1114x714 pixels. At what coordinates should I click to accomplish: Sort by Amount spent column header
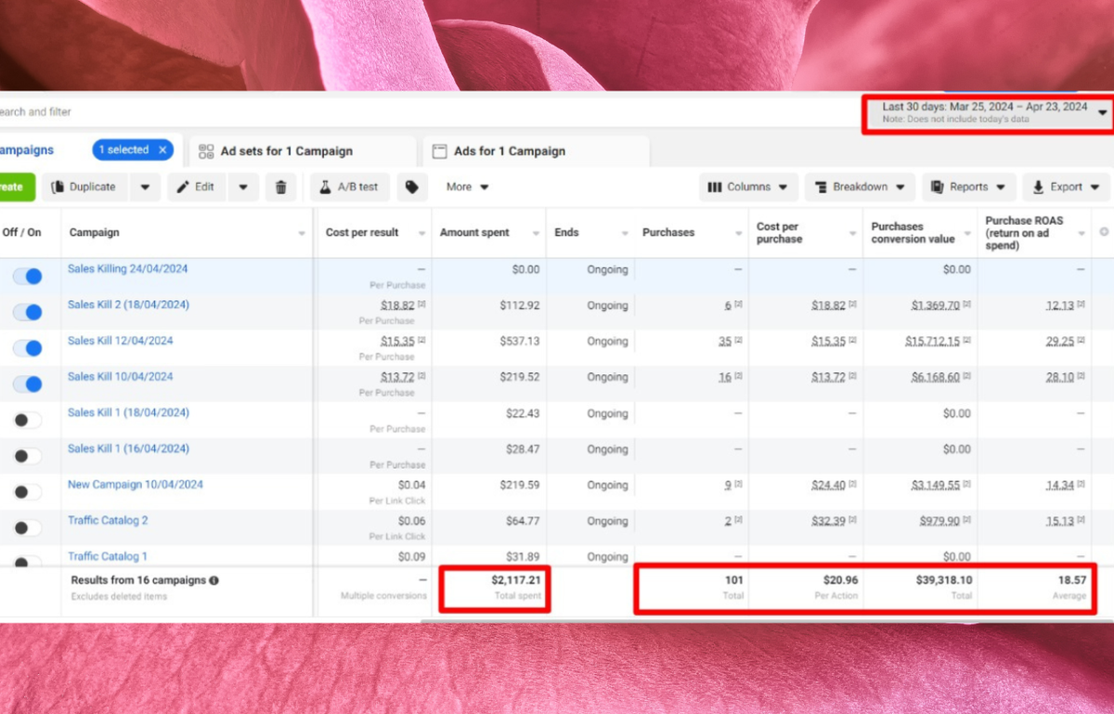click(x=489, y=233)
